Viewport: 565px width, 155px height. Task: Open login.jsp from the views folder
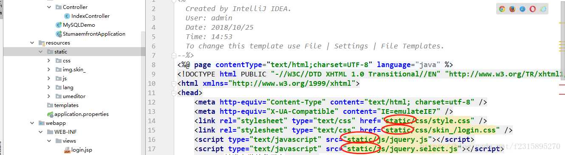[x=82, y=150]
